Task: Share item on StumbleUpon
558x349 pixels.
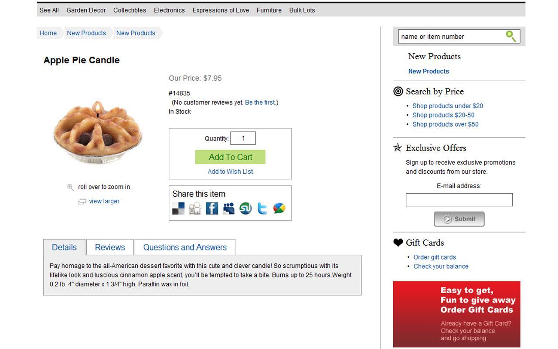Action: click(x=245, y=209)
